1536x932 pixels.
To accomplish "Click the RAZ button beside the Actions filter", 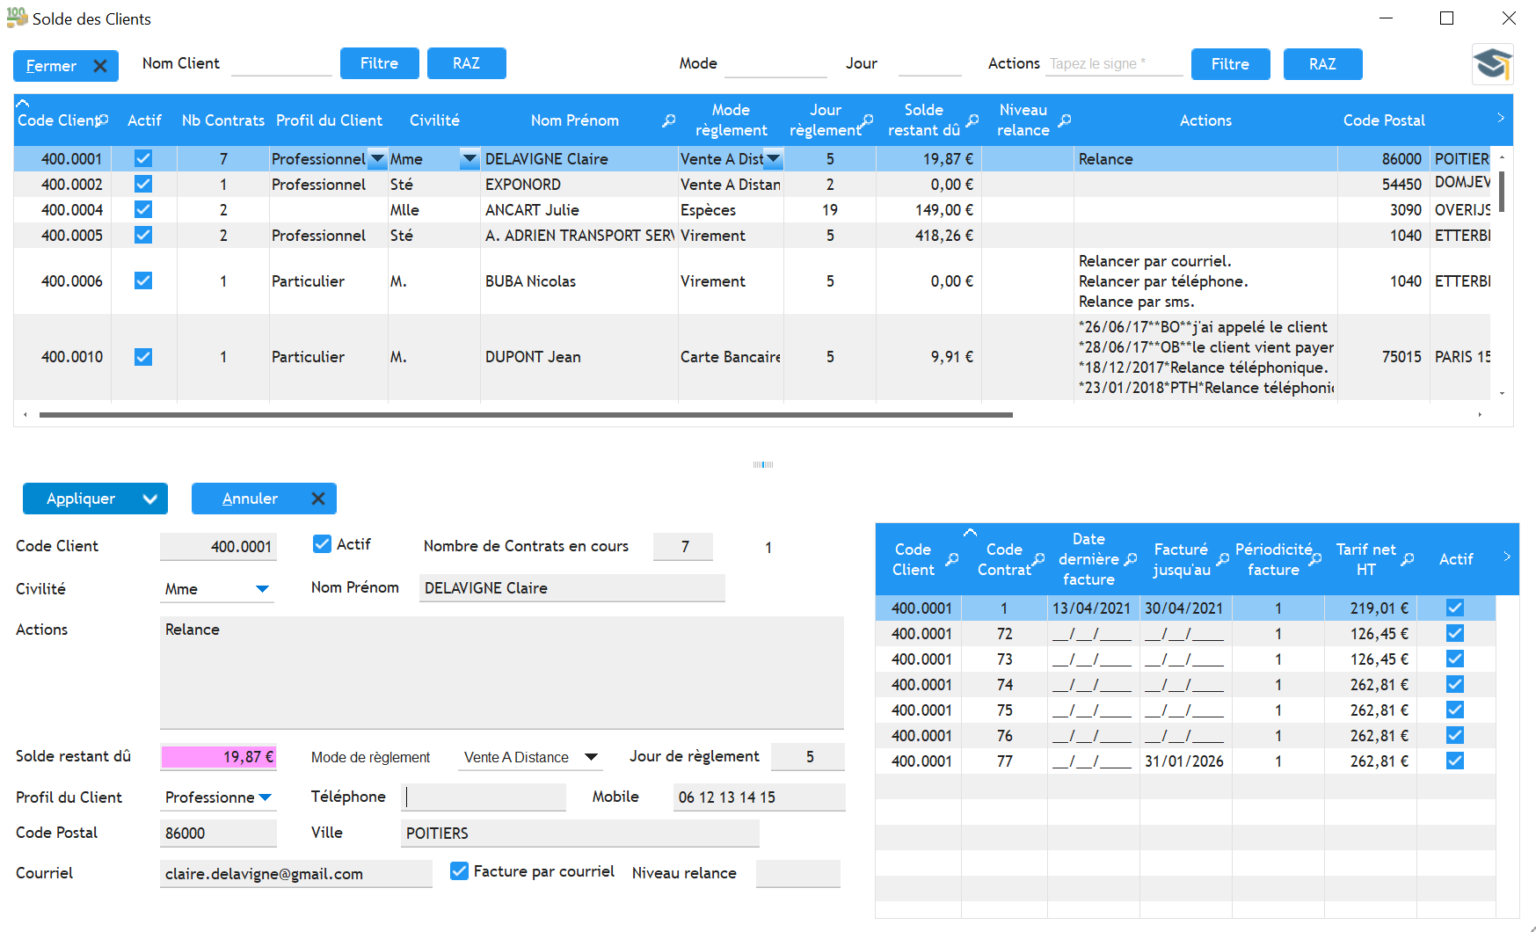I will click(1323, 64).
